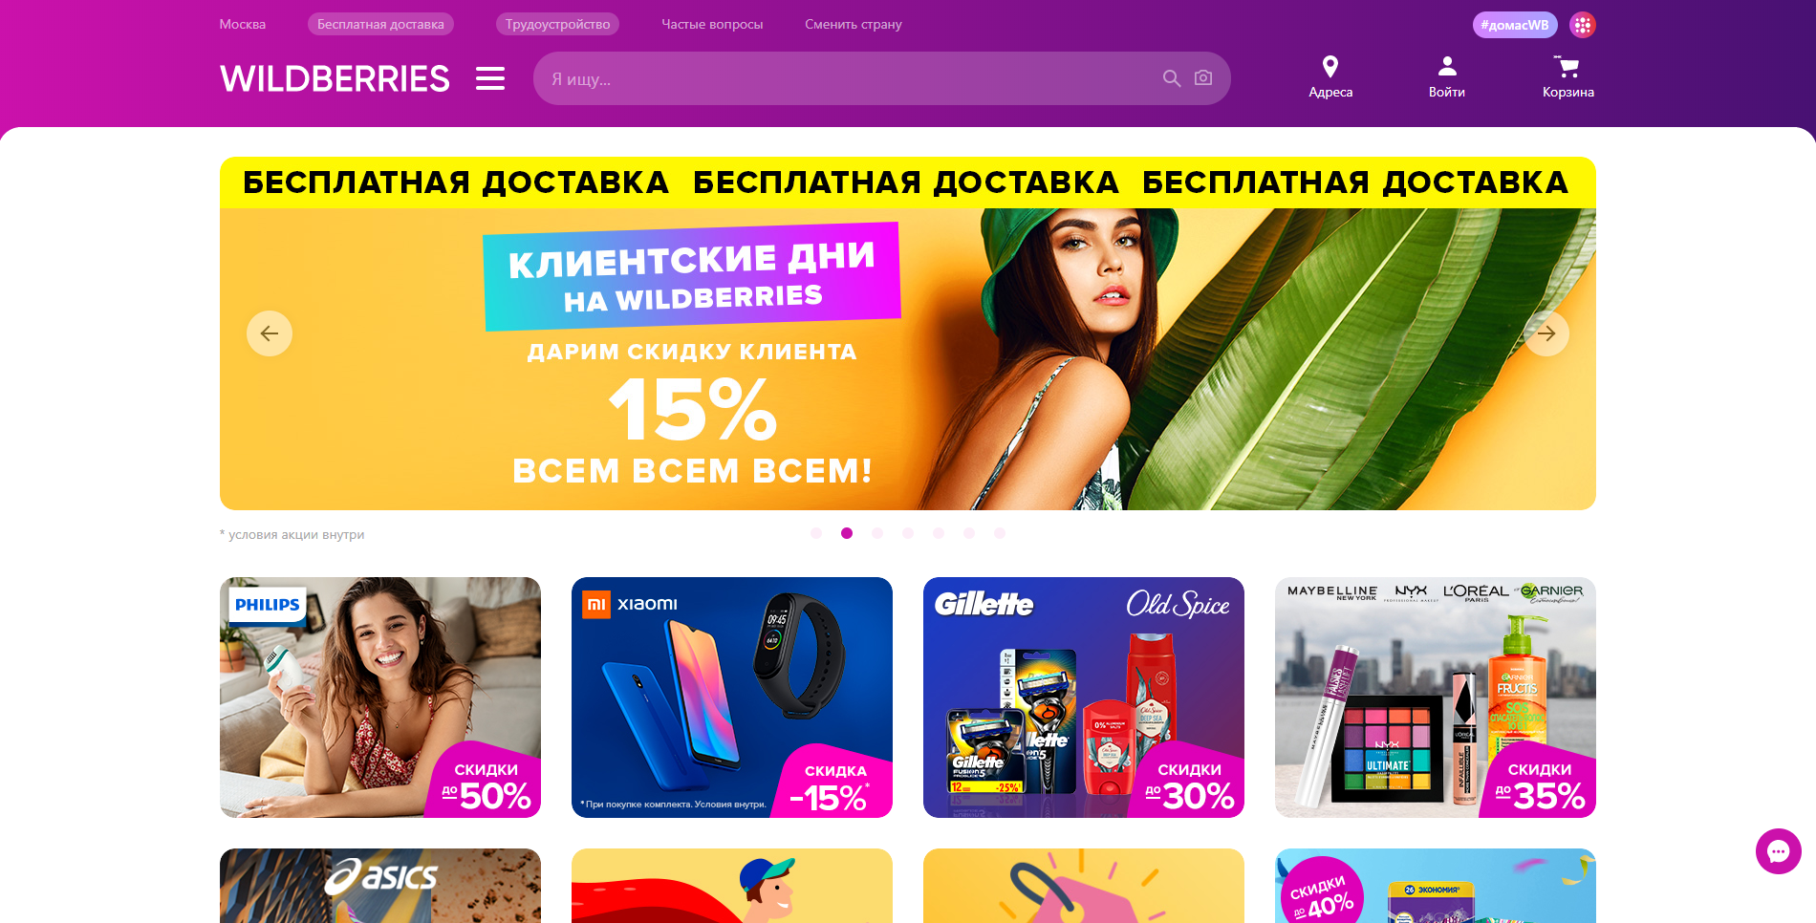
Task: Change city from Москва
Action: click(x=243, y=24)
